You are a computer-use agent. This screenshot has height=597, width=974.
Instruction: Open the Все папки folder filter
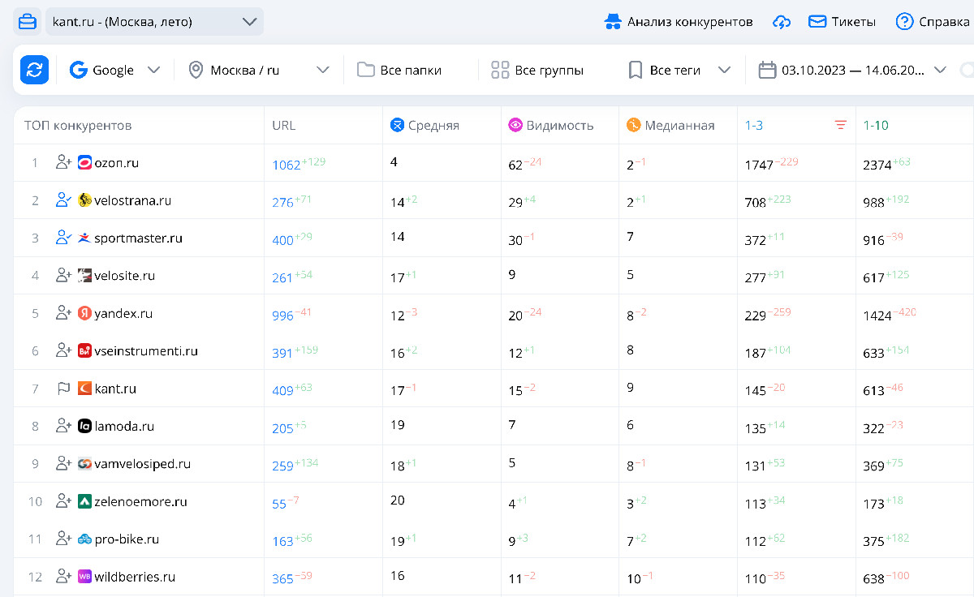point(399,70)
